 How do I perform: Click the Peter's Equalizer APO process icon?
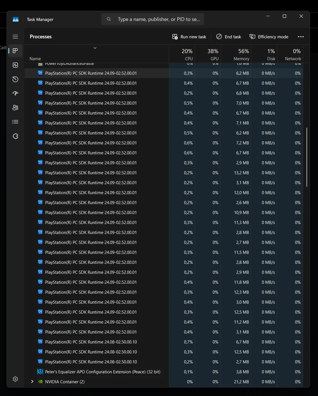click(x=40, y=372)
